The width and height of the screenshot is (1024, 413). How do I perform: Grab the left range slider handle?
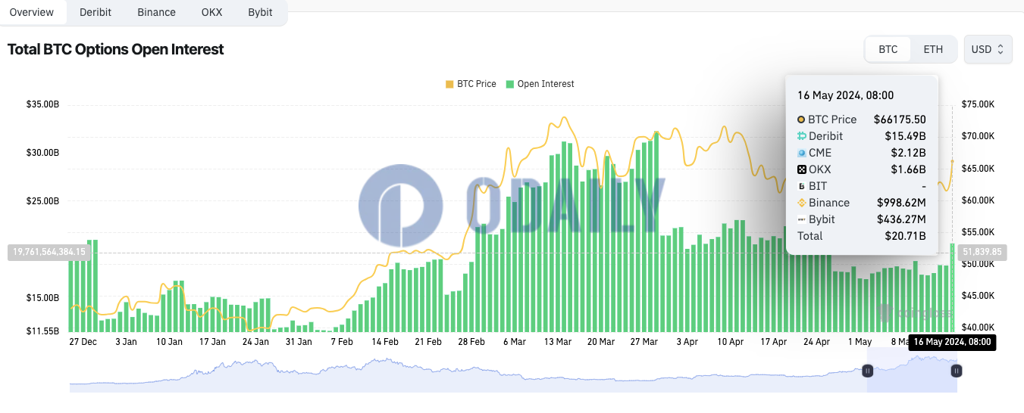868,371
